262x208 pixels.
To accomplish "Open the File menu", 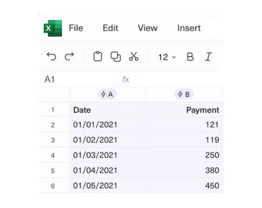I will [x=76, y=28].
